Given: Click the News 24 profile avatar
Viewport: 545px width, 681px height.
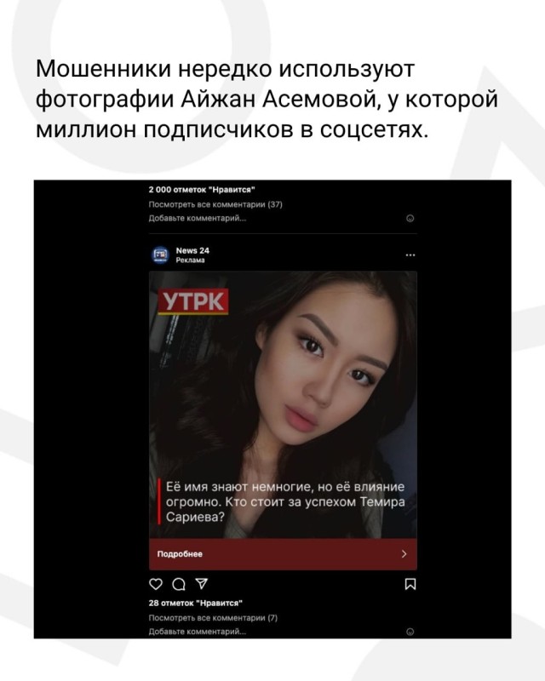Looking at the screenshot, I should coord(160,255).
